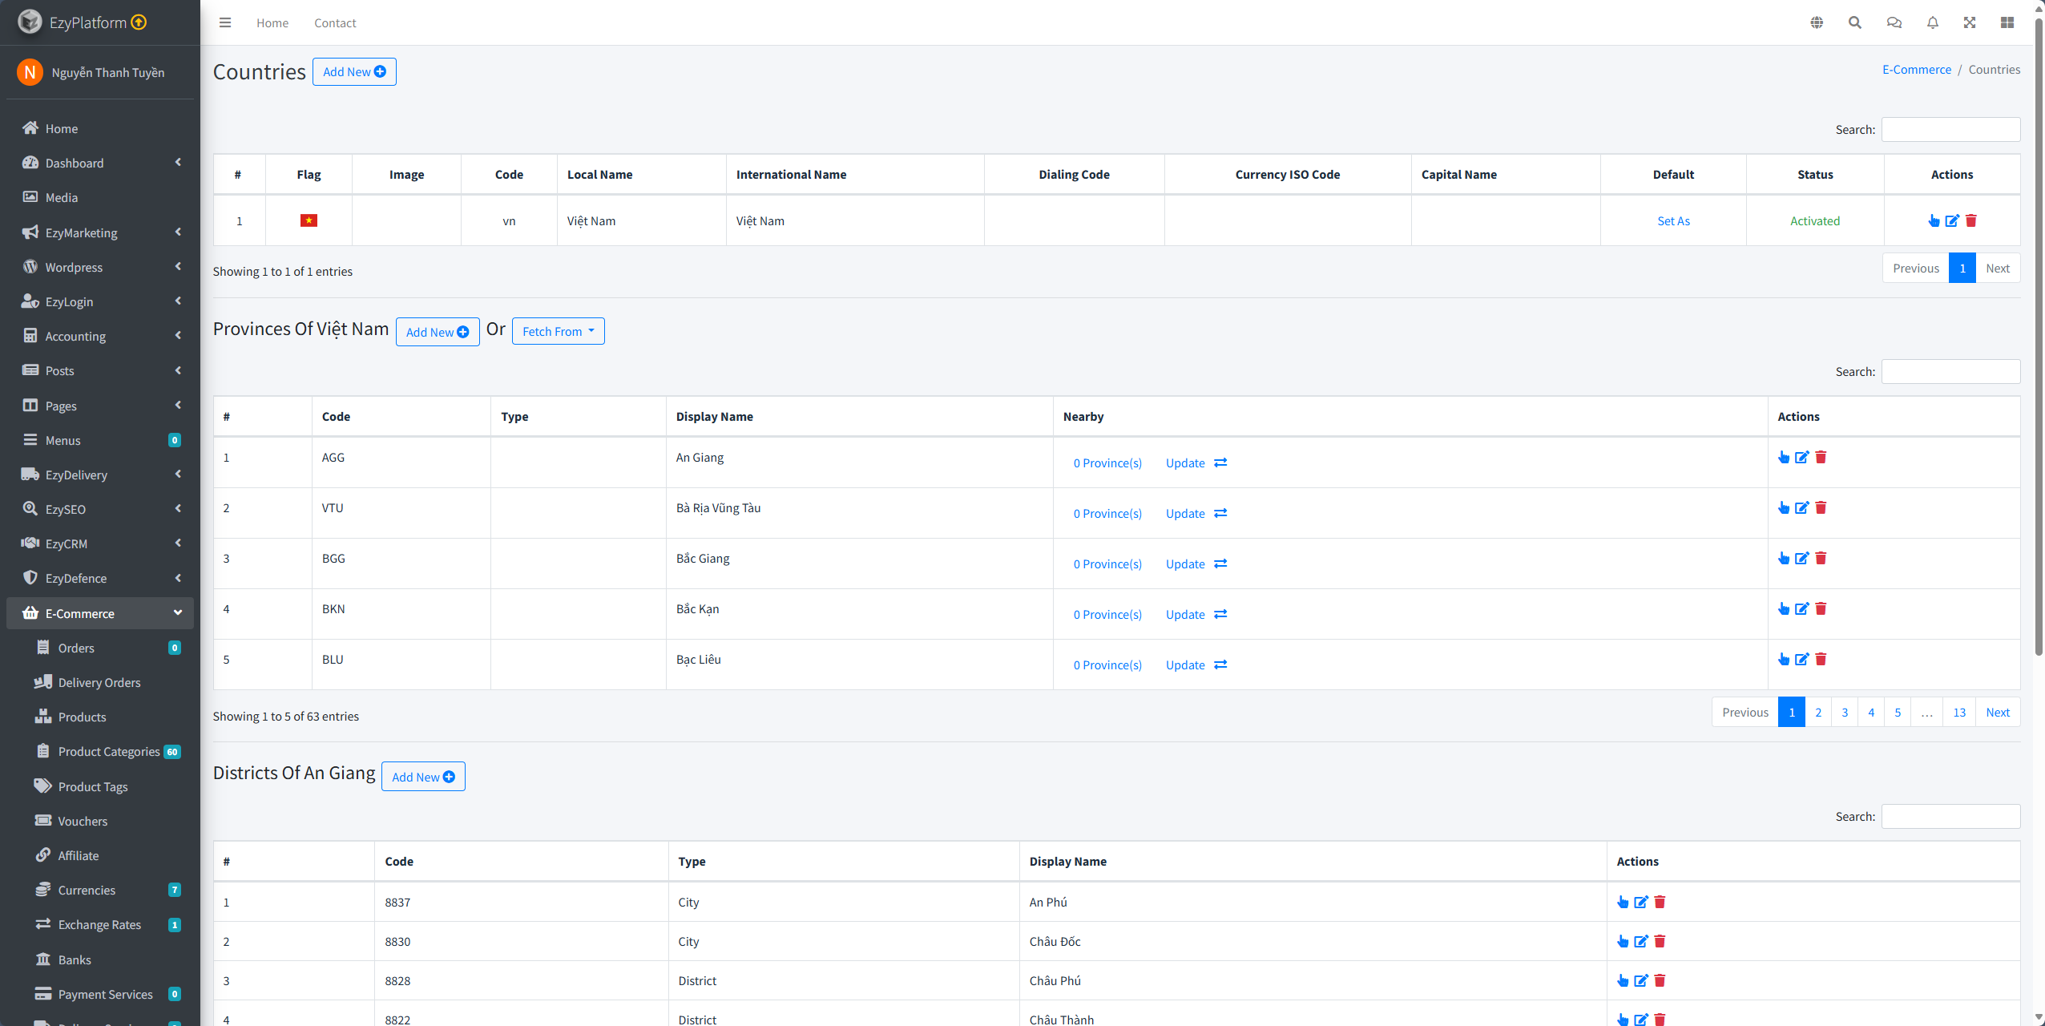Viewport: 2045px width, 1026px height.
Task: Delete the Châu Đốc district
Action: pyautogui.click(x=1660, y=941)
